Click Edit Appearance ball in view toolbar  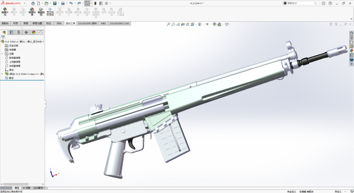215,24
